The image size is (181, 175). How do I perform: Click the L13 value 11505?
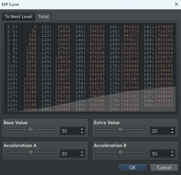tap(30, 79)
